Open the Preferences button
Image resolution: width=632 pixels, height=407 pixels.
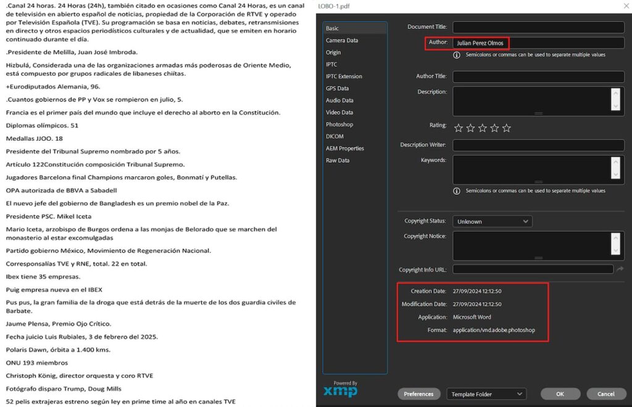pyautogui.click(x=418, y=394)
